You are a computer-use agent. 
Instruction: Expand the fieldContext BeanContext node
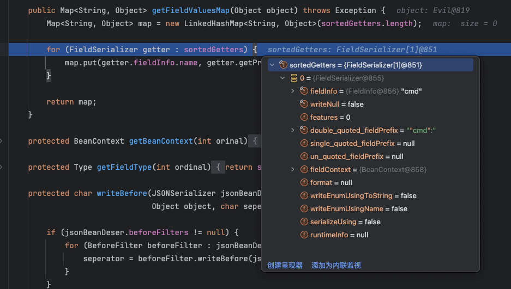[x=293, y=170]
